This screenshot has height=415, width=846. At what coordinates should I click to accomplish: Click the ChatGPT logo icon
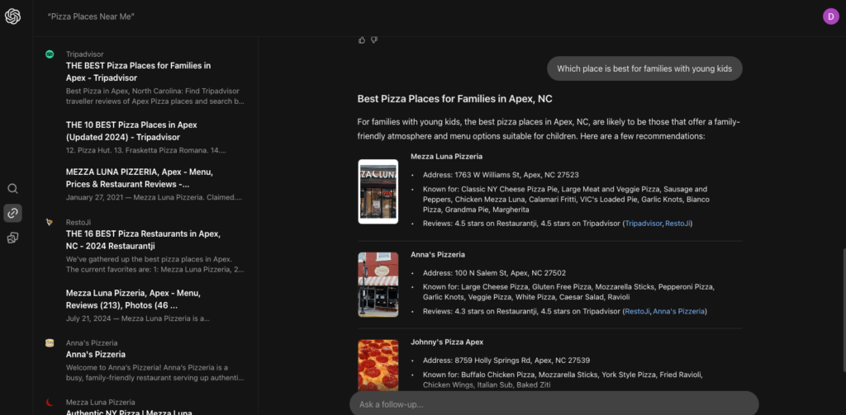[x=13, y=17]
